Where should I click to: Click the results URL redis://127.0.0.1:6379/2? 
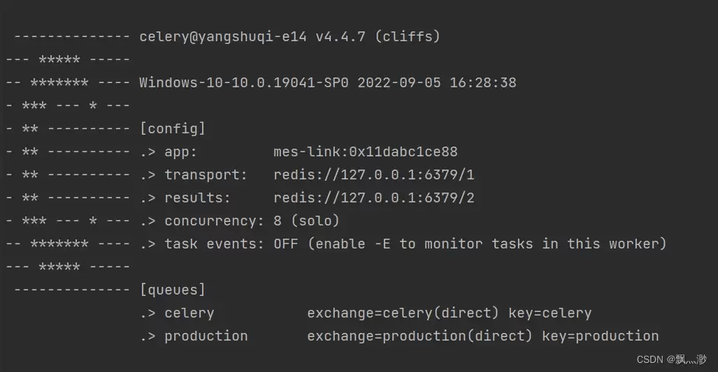pyautogui.click(x=374, y=198)
